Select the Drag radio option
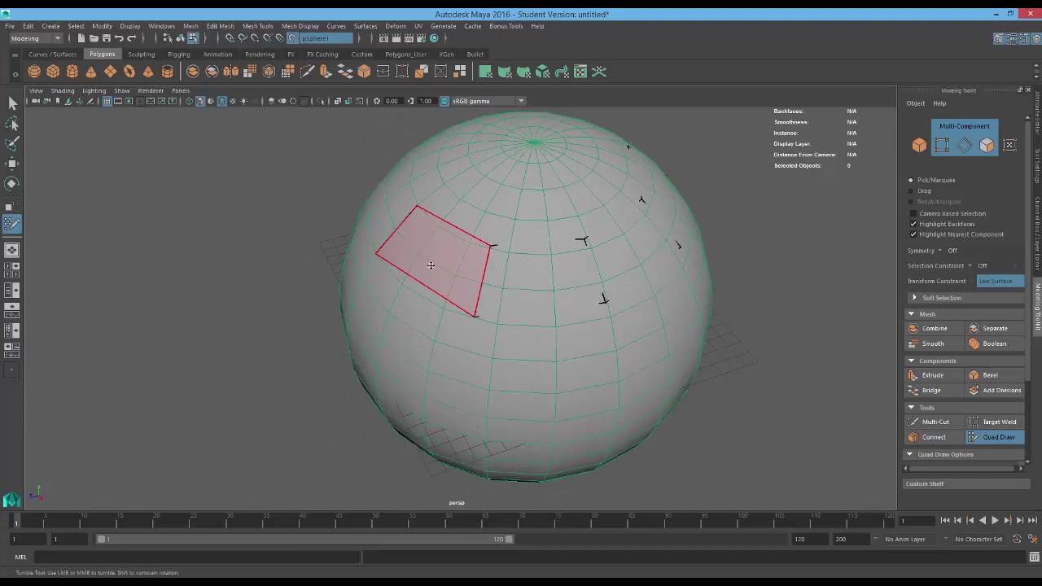The width and height of the screenshot is (1042, 586). click(911, 190)
